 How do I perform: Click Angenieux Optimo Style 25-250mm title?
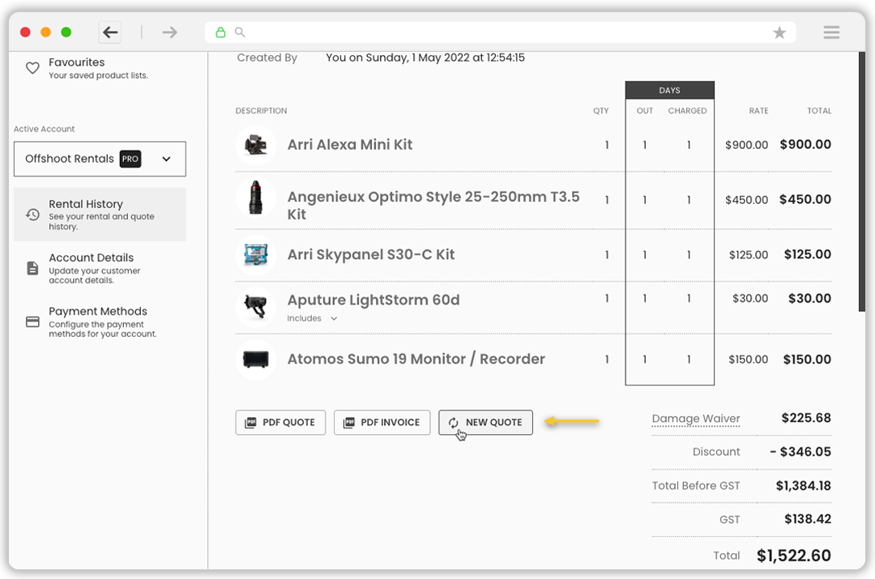click(433, 205)
